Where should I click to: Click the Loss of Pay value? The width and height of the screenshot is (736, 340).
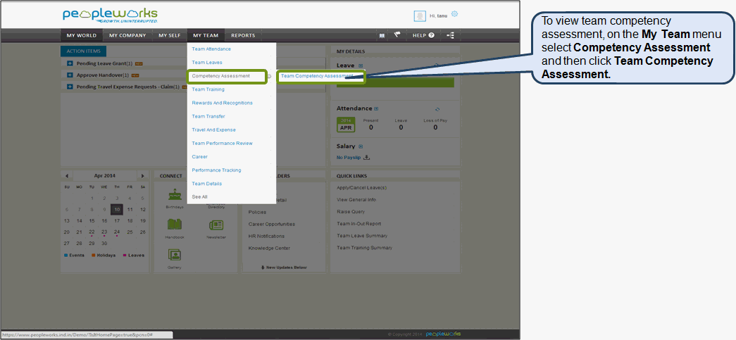(435, 127)
